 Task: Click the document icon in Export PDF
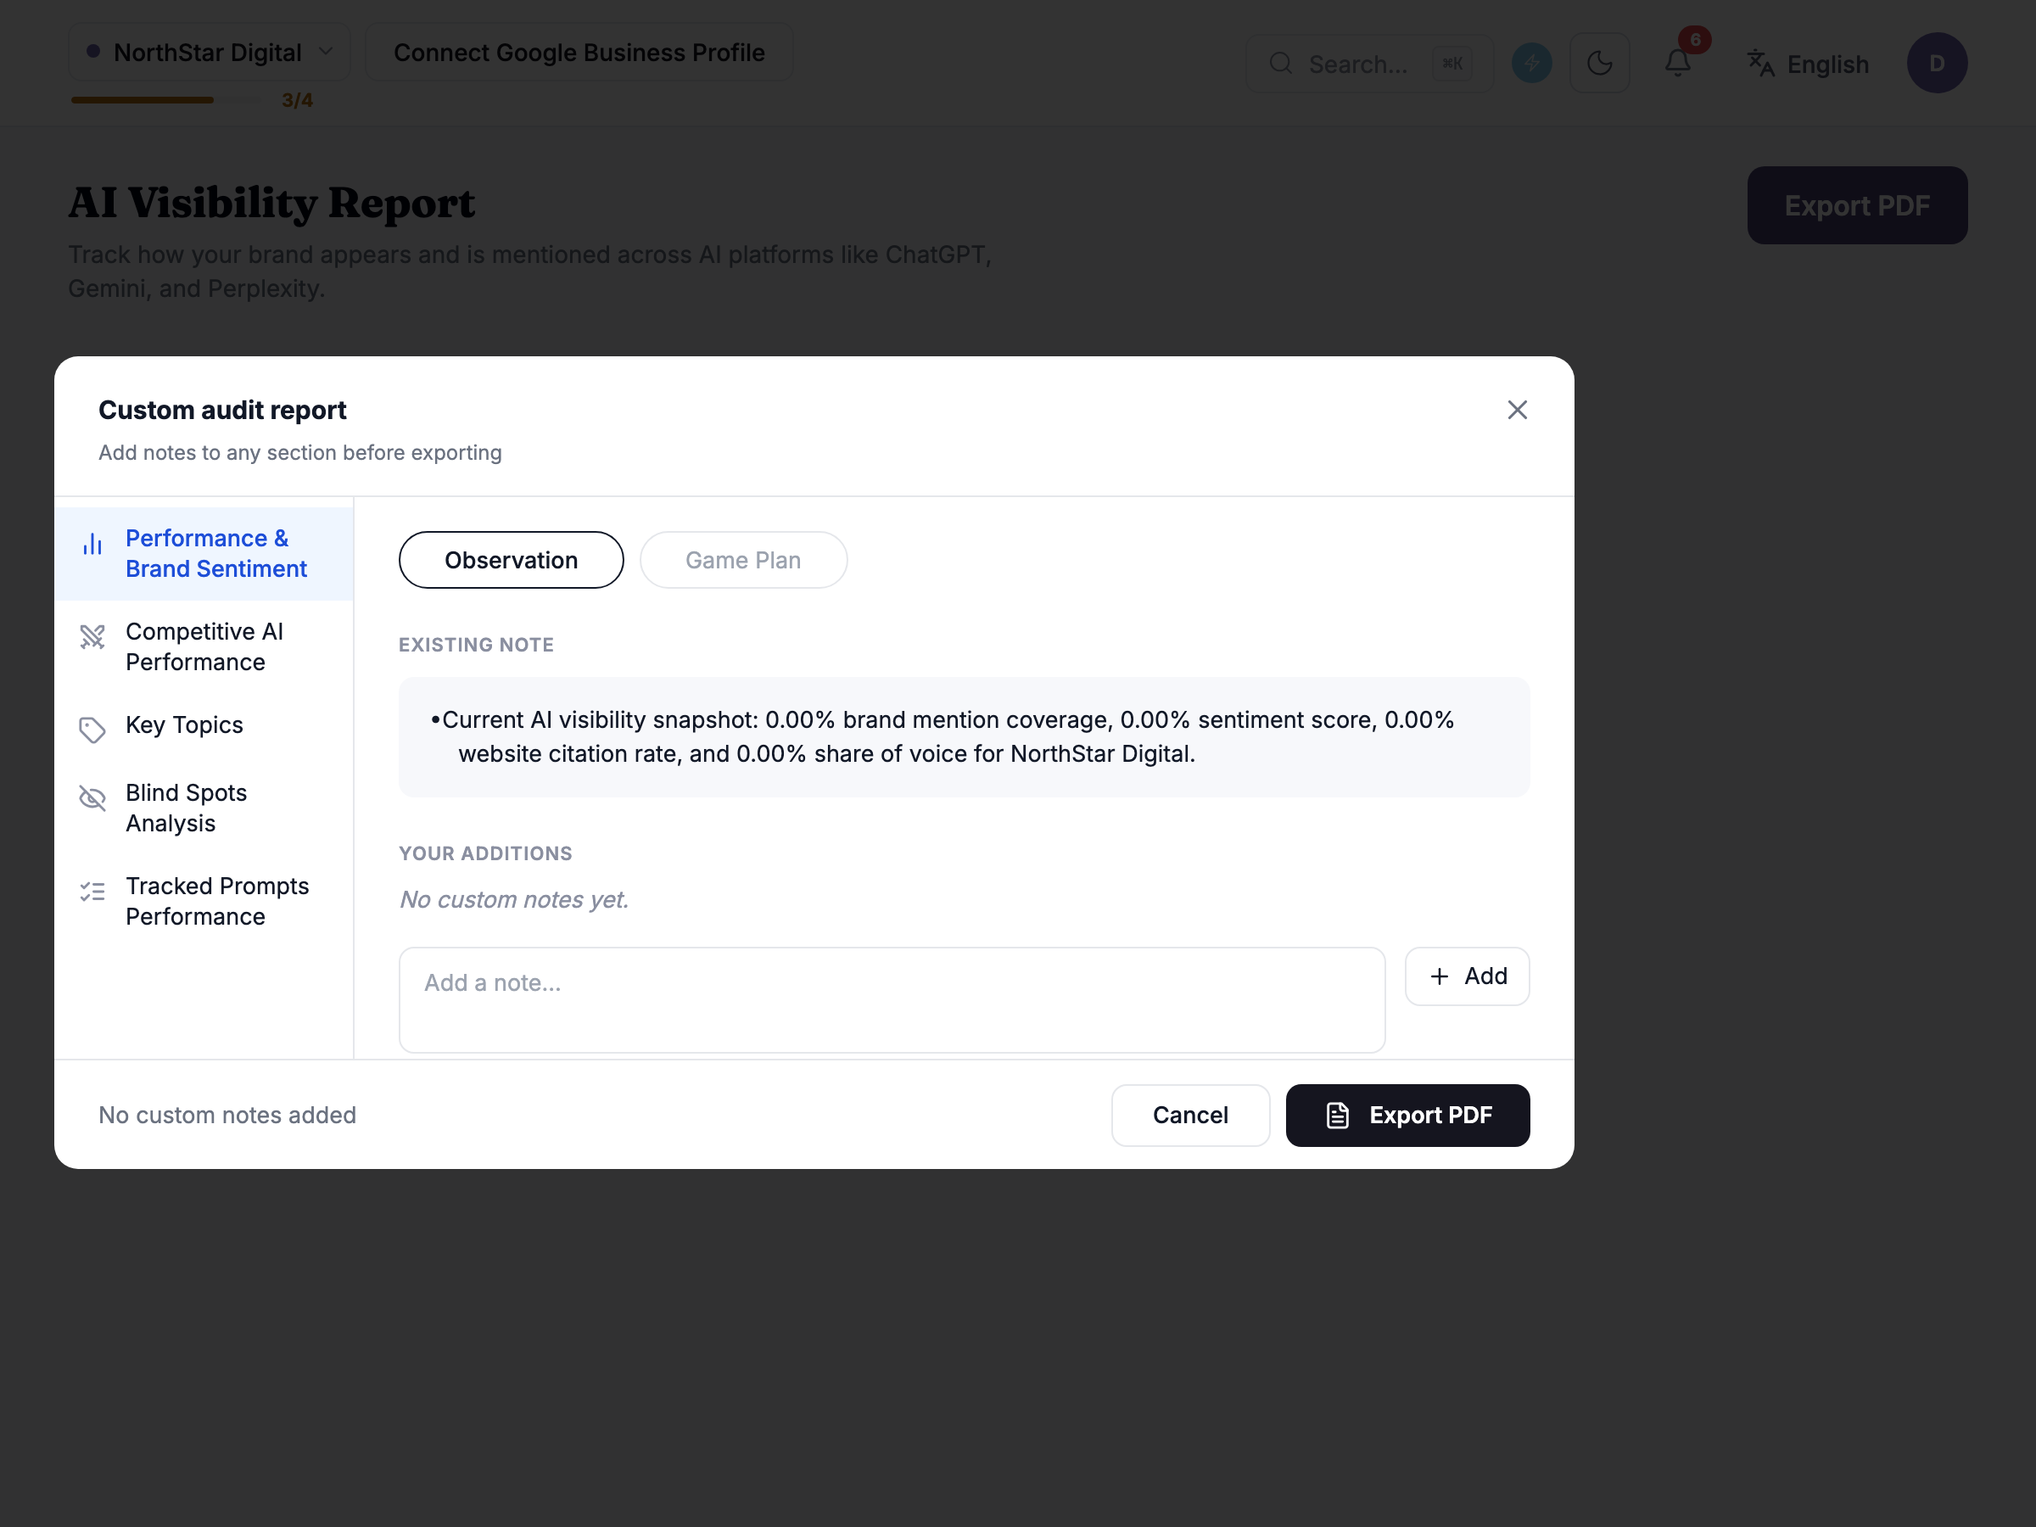1336,1115
